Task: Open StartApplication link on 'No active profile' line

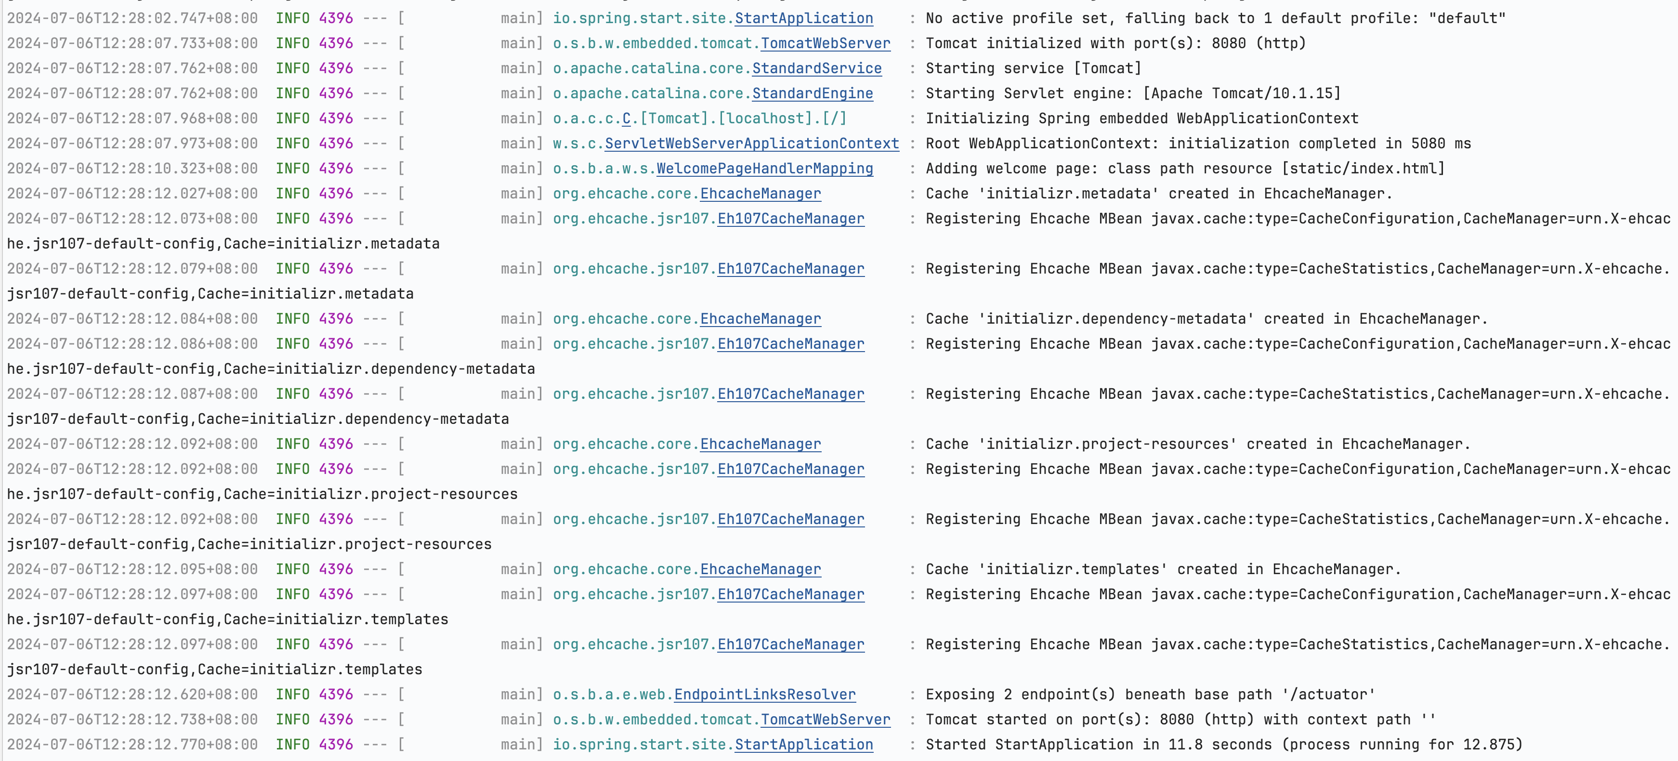Action: coord(803,18)
